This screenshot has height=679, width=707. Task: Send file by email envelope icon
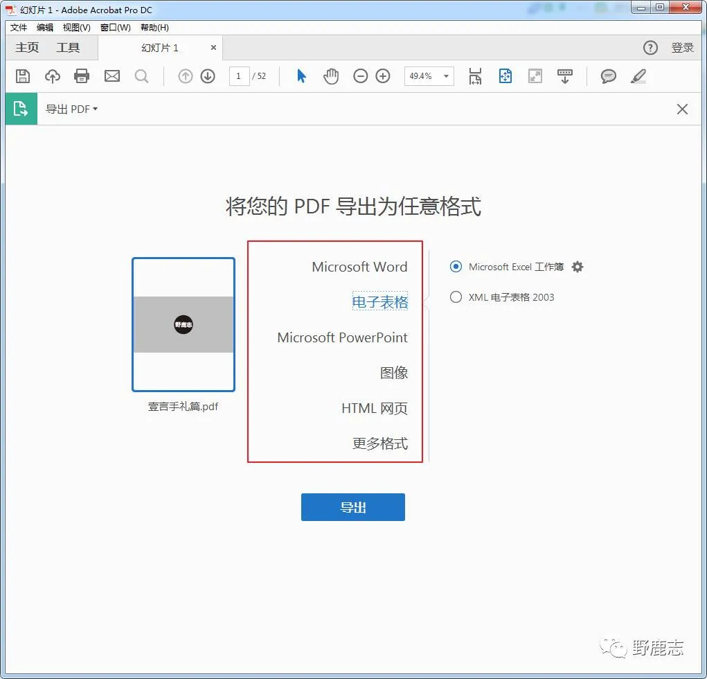pos(111,76)
